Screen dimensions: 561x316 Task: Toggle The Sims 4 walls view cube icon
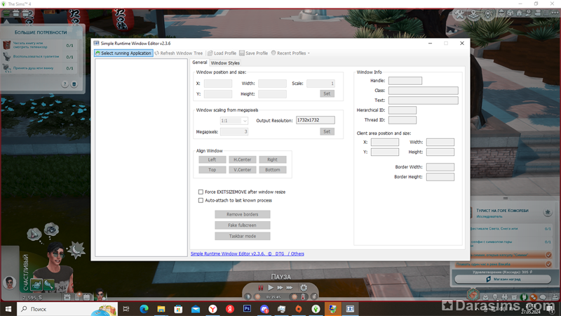[x=511, y=13]
